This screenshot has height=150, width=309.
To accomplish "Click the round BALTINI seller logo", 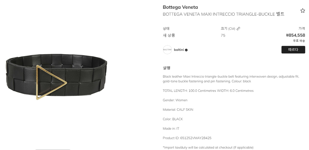I will pos(167,50).
